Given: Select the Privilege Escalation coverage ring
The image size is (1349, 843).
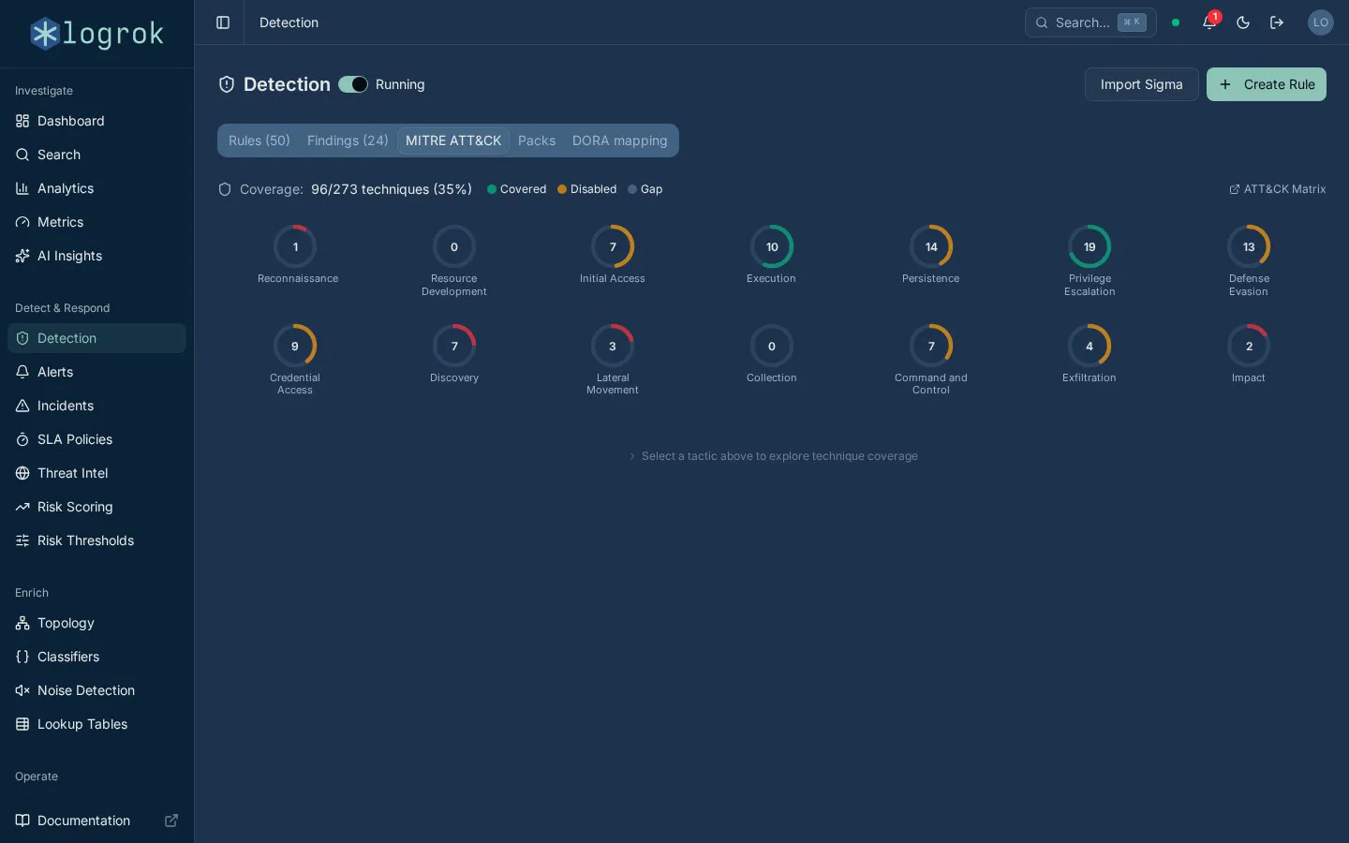Looking at the screenshot, I should tap(1090, 247).
